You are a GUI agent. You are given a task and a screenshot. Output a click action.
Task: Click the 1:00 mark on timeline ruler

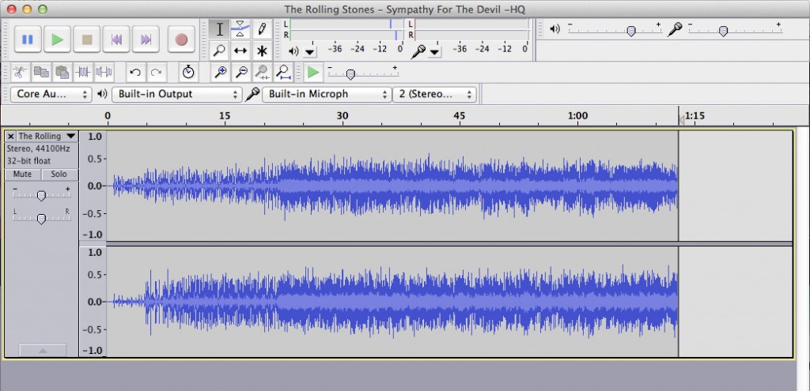coord(577,115)
